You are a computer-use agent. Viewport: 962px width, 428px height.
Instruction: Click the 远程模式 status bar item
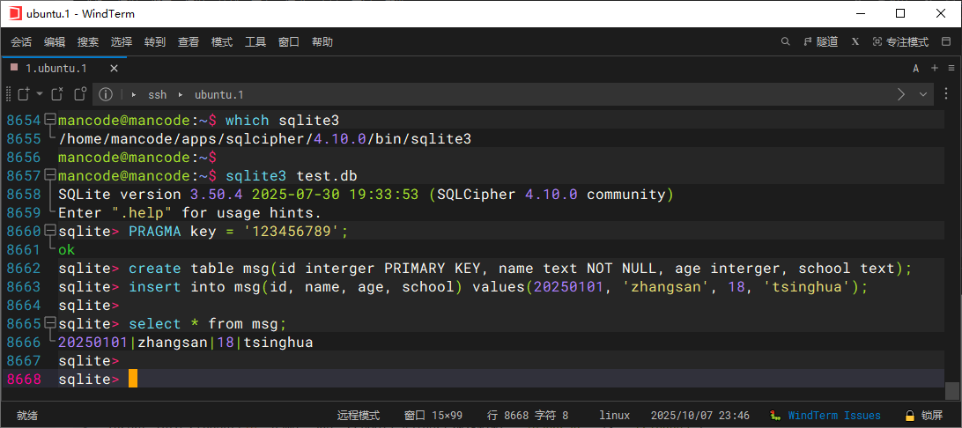[x=358, y=416]
